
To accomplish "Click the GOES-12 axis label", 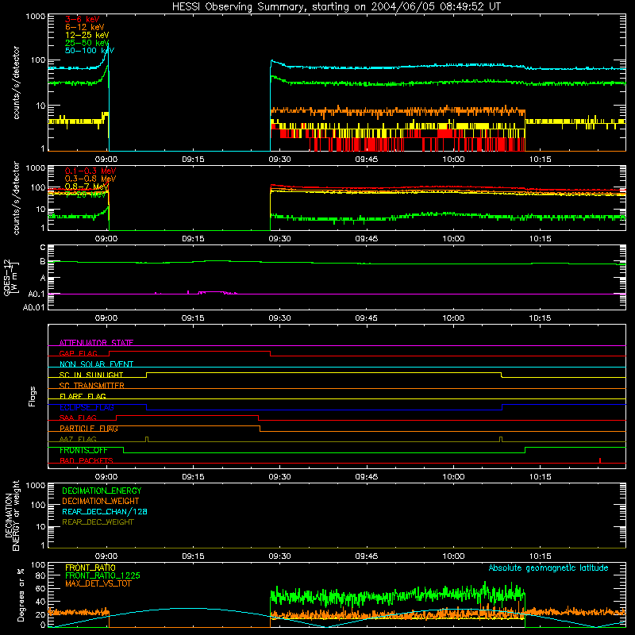I will 11,277.
